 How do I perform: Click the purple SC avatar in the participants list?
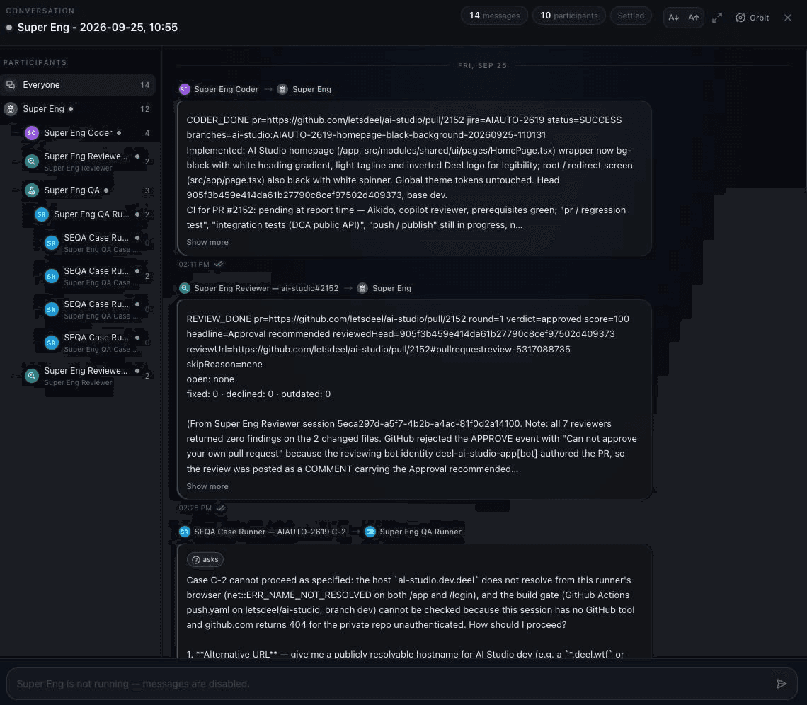coord(31,133)
